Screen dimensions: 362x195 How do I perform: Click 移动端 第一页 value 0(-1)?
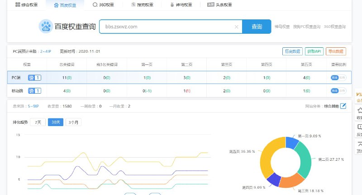tap(147, 91)
